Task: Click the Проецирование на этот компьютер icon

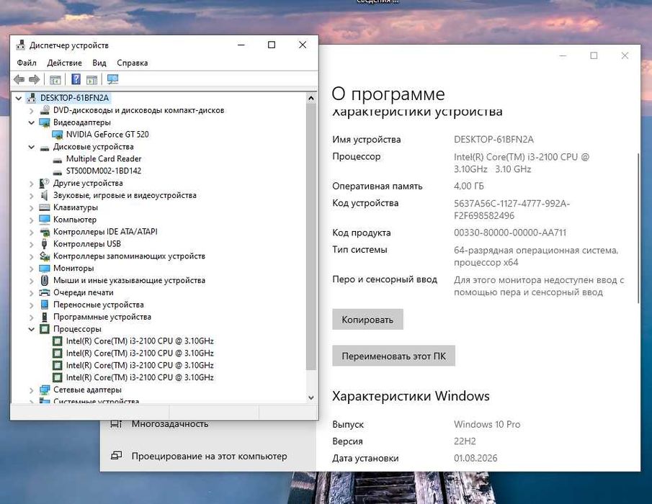Action: coord(116,456)
